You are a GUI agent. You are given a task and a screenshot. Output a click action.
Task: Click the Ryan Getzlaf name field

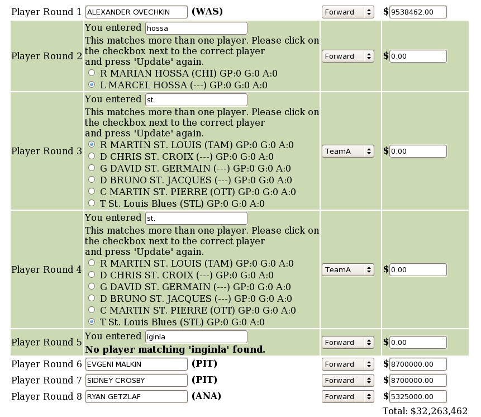click(x=136, y=397)
